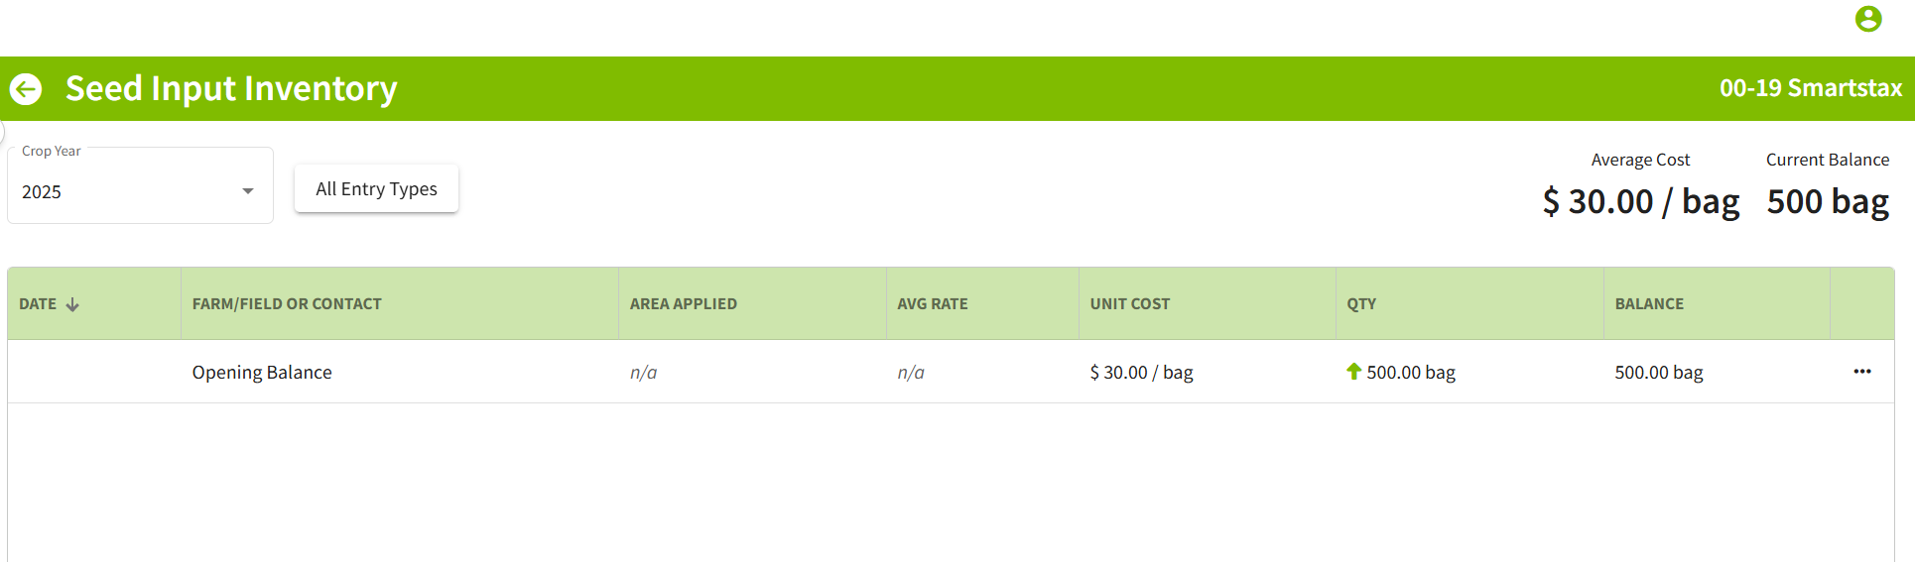Select the Area Applied column header
Image resolution: width=1915 pixels, height=562 pixels.
[x=683, y=304]
